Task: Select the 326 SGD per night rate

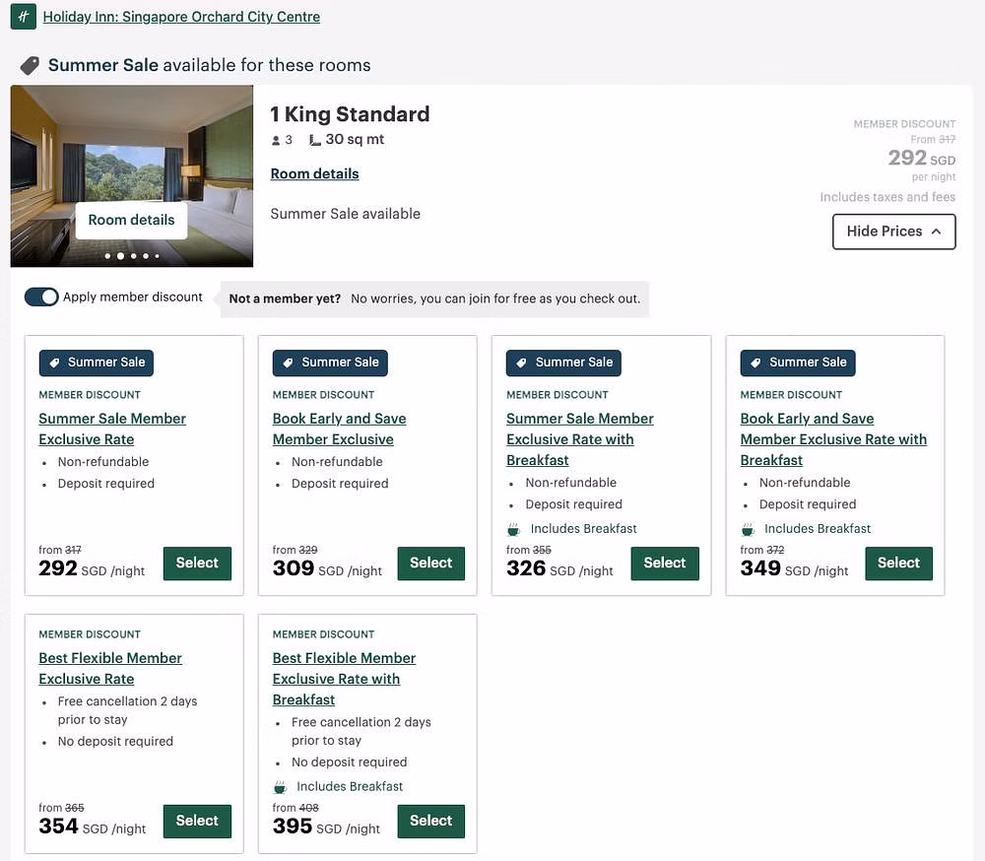Action: [665, 563]
